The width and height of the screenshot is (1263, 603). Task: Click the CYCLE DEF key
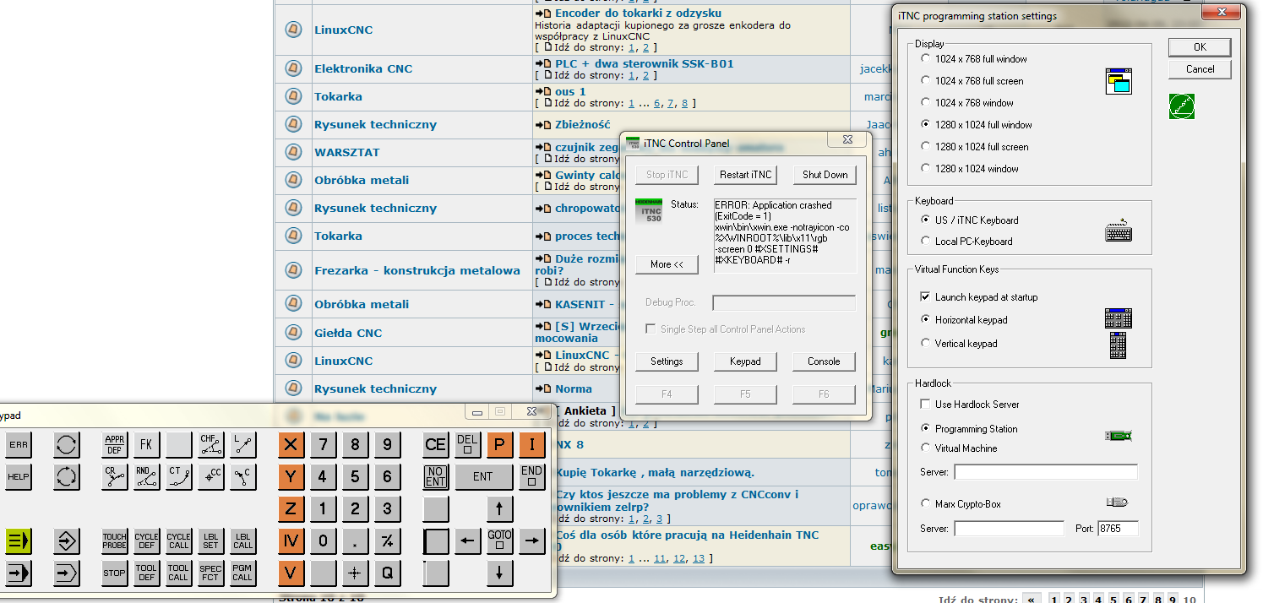point(147,541)
